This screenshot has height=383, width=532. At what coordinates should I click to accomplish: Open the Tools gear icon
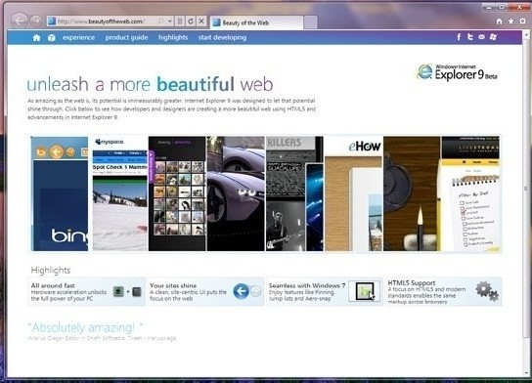(x=523, y=21)
